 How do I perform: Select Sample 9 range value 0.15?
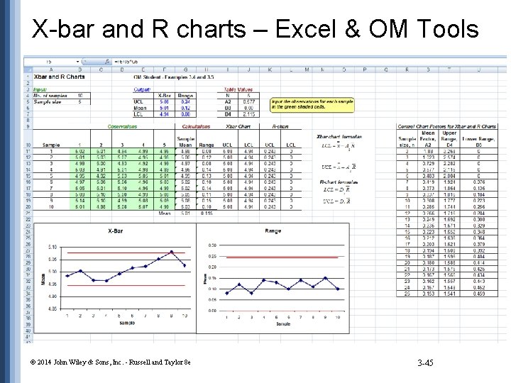[207, 201]
